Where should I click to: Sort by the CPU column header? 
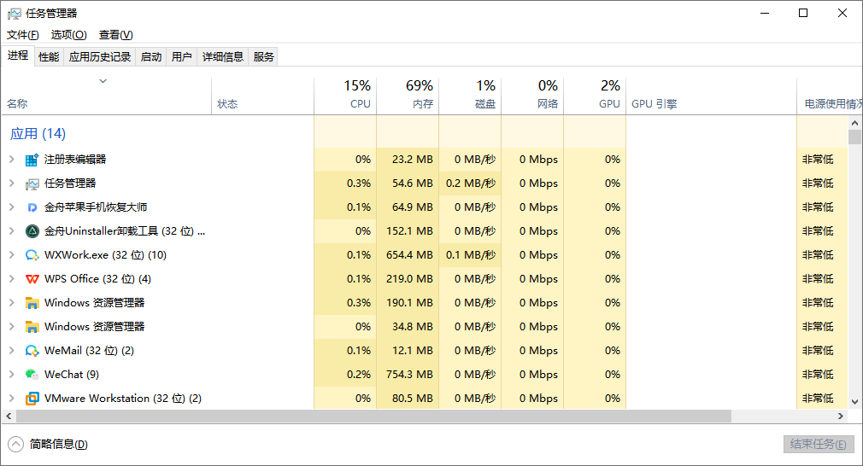[x=345, y=96]
